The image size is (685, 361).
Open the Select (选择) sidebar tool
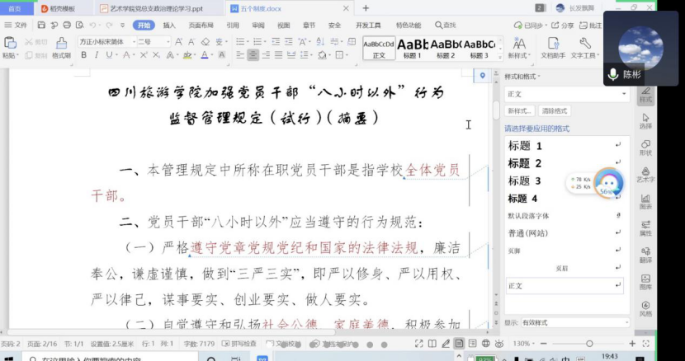click(645, 121)
